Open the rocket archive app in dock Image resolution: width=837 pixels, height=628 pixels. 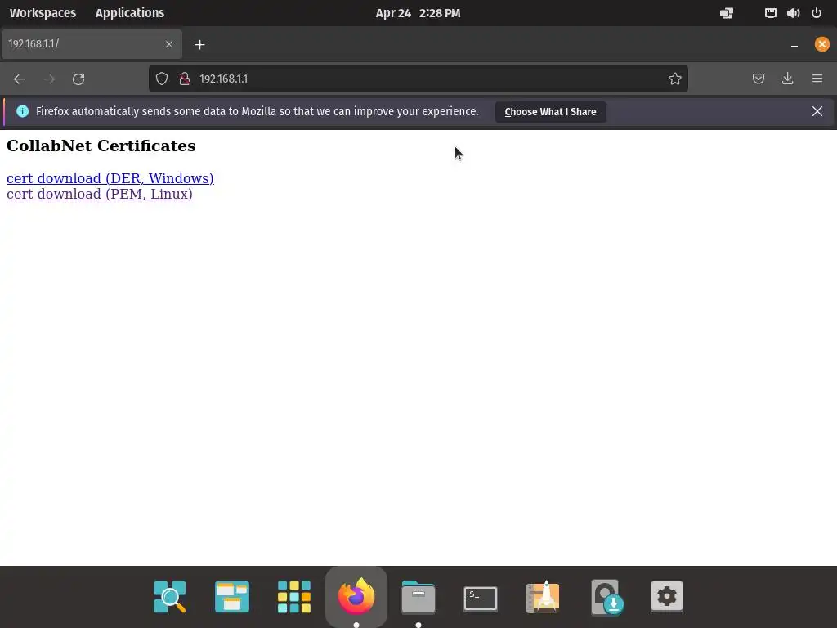coord(543,596)
